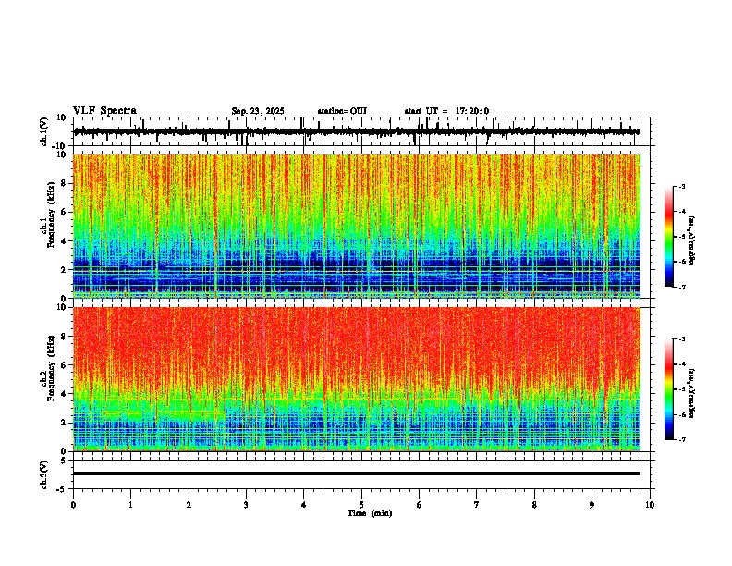Click the ch.2 spectrogram plot
Image resolution: width=732 pixels, height=566 pixels.
357,379
